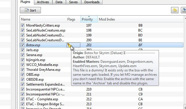The height and width of the screenshot is (109, 186).
Task: Toggle checkbox for the priority 199 plugin
Action: pyautogui.click(x=22, y=35)
